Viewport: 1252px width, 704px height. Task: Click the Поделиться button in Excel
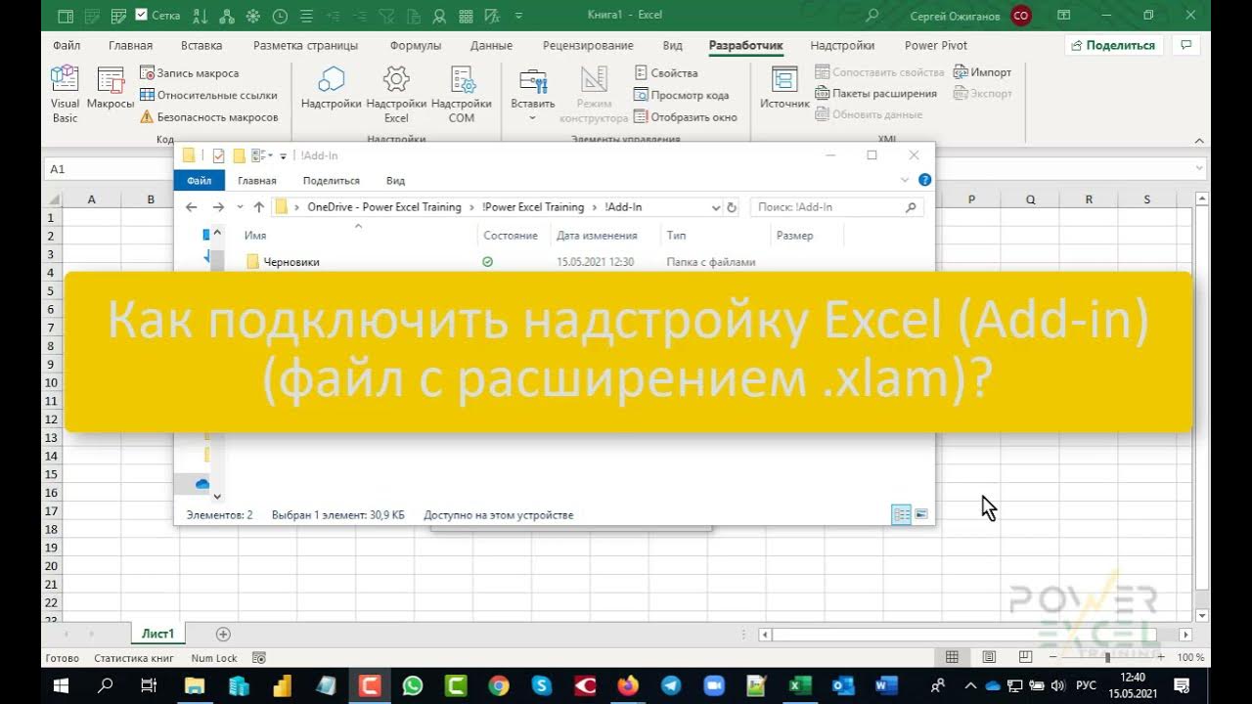coord(1113,45)
